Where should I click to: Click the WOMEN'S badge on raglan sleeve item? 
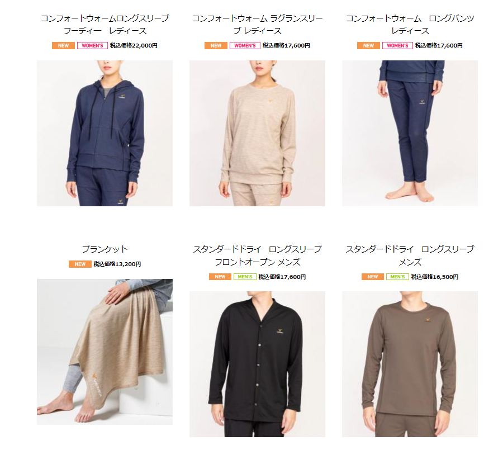[x=245, y=45]
